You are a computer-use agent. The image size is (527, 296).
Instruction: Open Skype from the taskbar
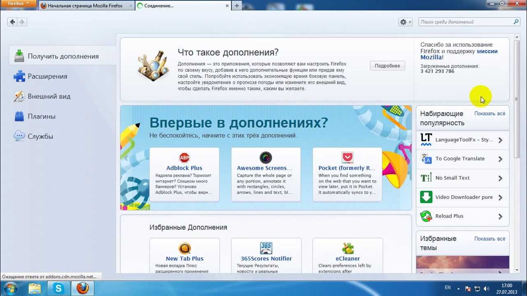point(59,288)
